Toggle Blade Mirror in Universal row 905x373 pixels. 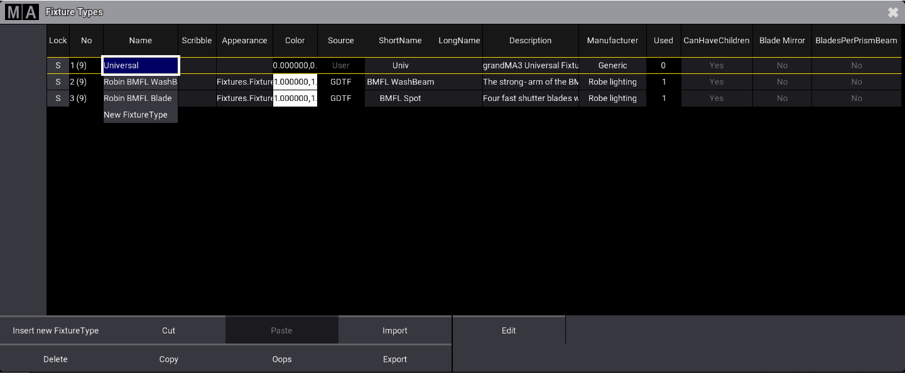[x=782, y=65]
